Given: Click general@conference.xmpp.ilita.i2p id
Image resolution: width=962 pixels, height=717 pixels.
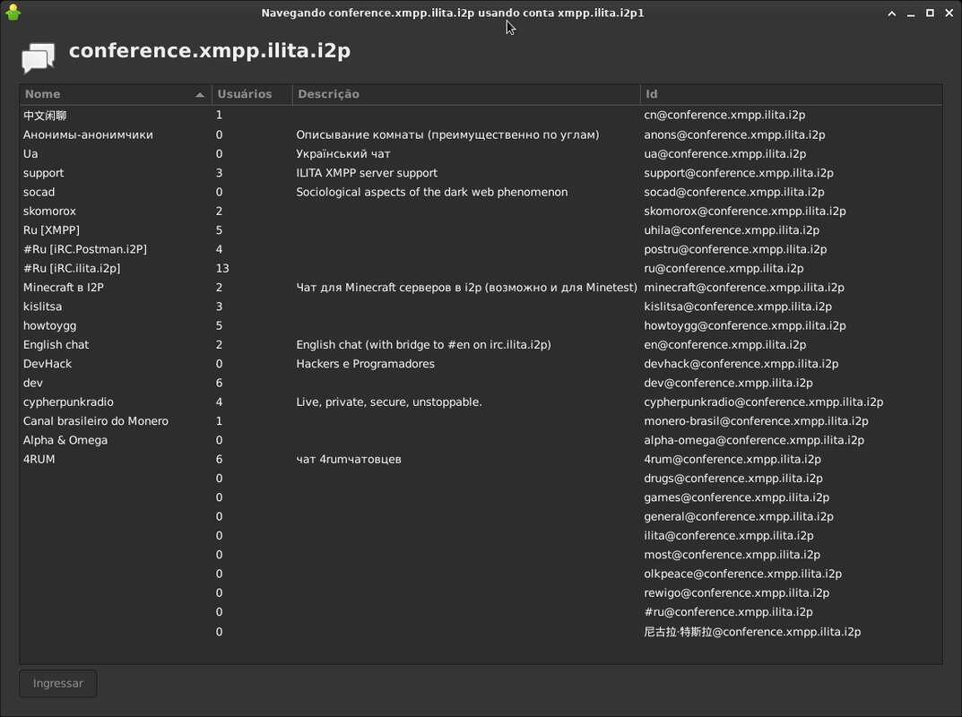Looking at the screenshot, I should pos(739,516).
